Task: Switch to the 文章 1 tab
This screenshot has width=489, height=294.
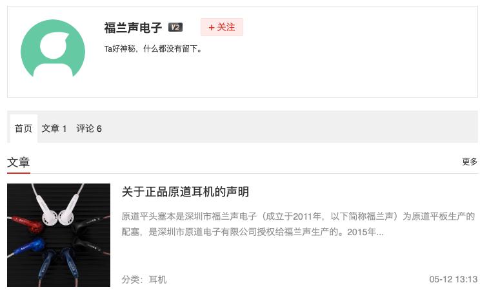Action: tap(54, 129)
